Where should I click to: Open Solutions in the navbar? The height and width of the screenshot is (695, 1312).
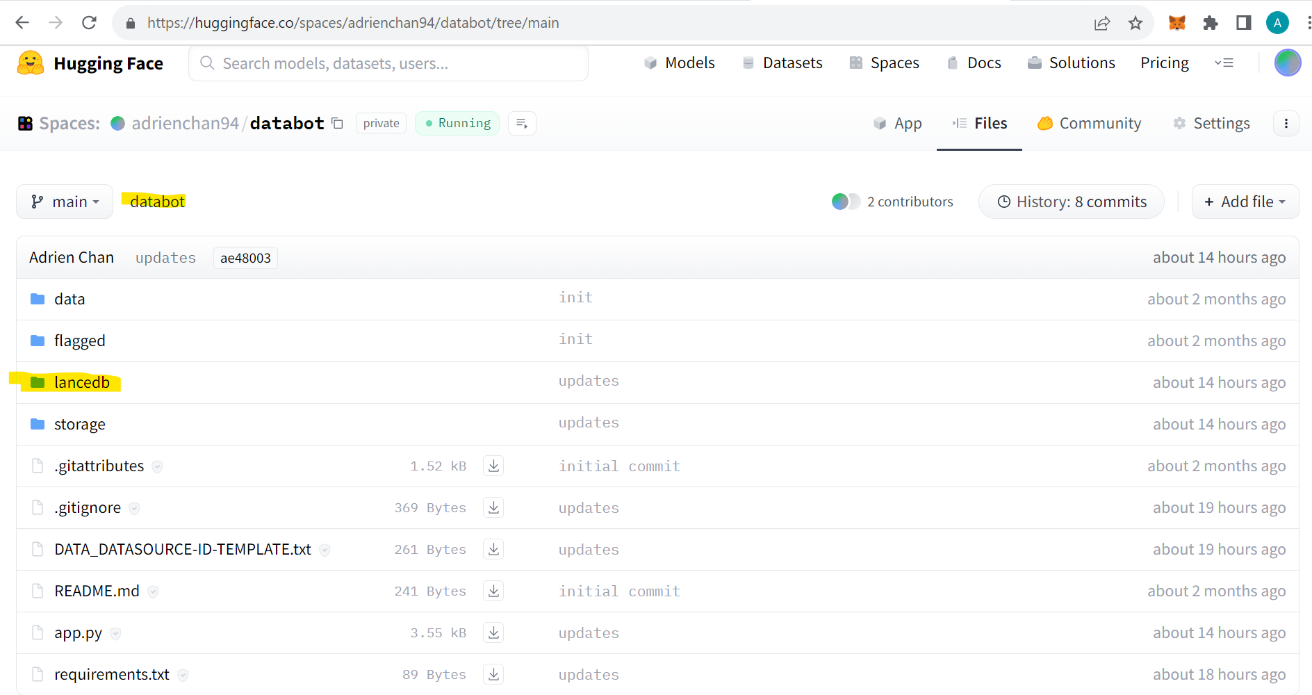pyautogui.click(x=1071, y=63)
